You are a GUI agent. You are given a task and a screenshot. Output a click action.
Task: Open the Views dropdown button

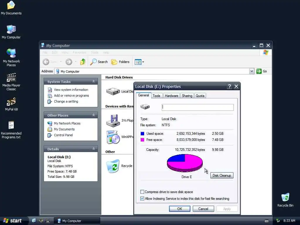(139, 62)
